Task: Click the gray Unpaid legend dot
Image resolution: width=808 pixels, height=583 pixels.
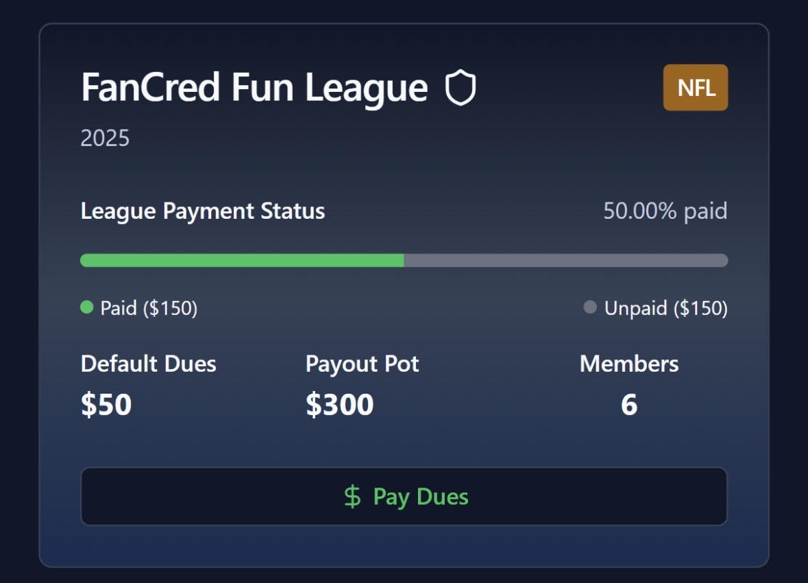Action: [590, 307]
